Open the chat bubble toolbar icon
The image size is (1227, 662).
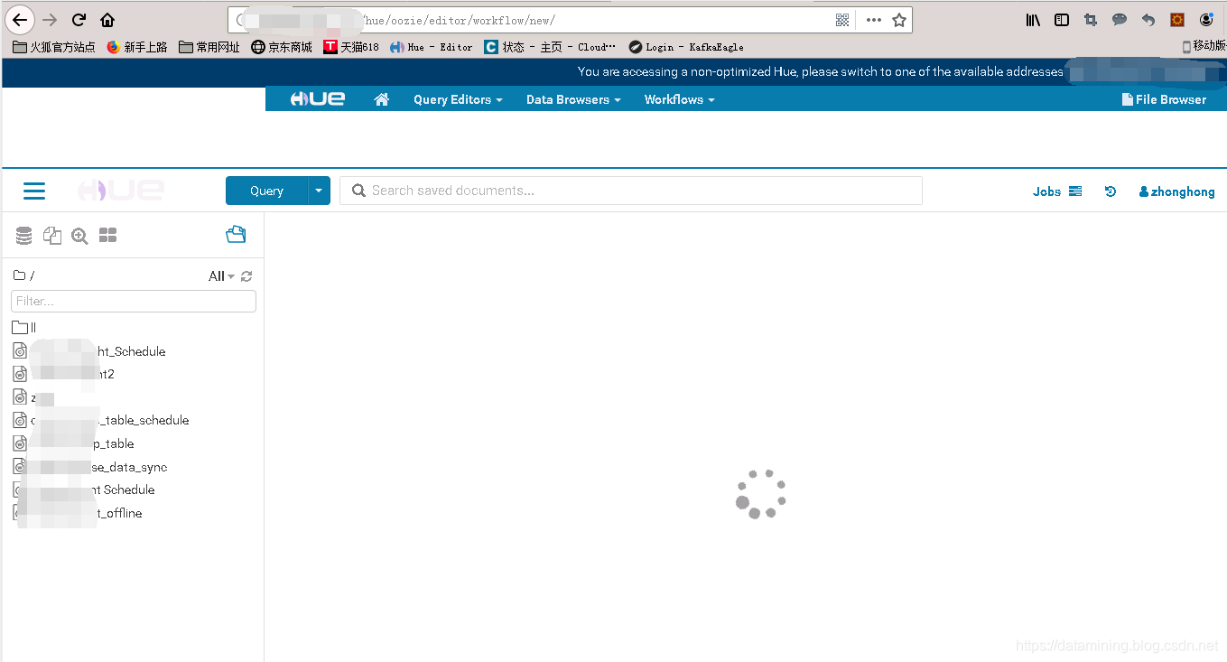(1120, 20)
